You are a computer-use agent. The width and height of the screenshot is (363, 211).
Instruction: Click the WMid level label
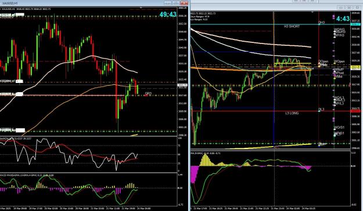(x=338, y=77)
